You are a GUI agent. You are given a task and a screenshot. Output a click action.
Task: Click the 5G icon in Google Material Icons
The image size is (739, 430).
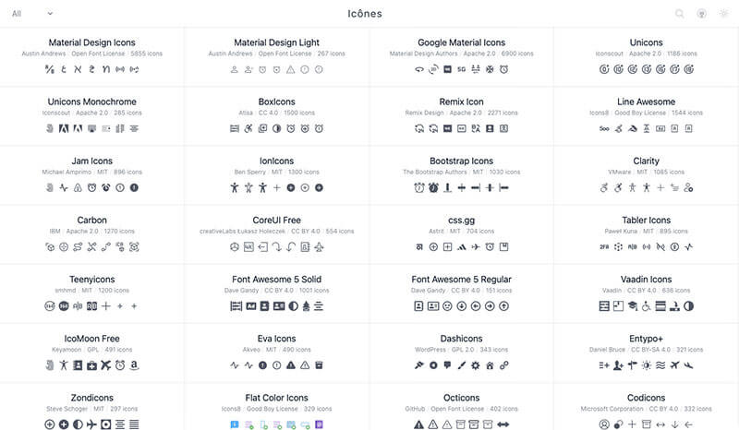(x=461, y=69)
